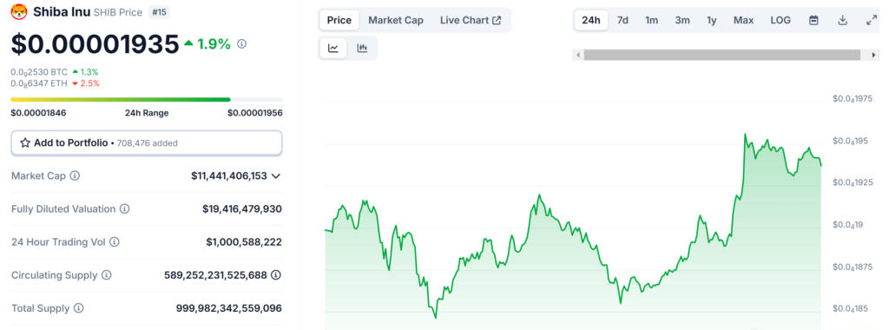Show Fully Diluted Valuation info tooltip
Screen dimensions: 889x330
pyautogui.click(x=124, y=208)
